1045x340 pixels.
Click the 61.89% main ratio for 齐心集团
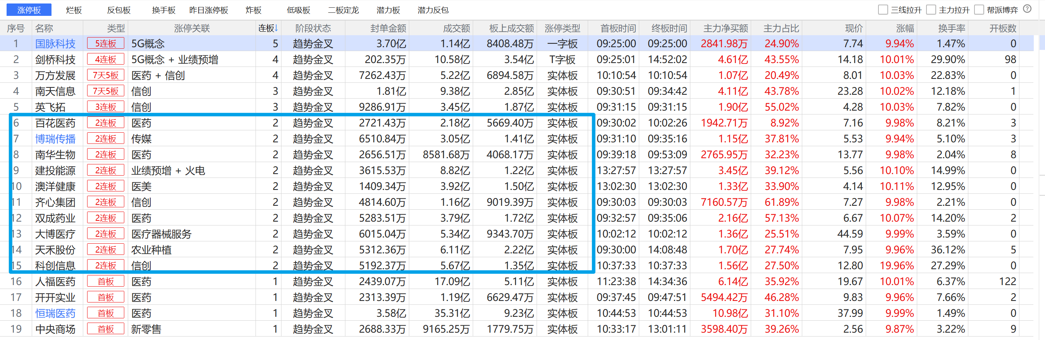[x=782, y=202]
